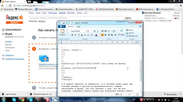Open Поиск find tool
The width and height of the screenshot is (183, 102).
coord(130,30)
